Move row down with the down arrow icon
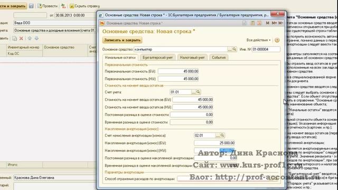This screenshot has height=190, width=338. point(36,39)
